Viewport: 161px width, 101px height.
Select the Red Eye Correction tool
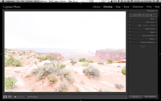click(139, 15)
